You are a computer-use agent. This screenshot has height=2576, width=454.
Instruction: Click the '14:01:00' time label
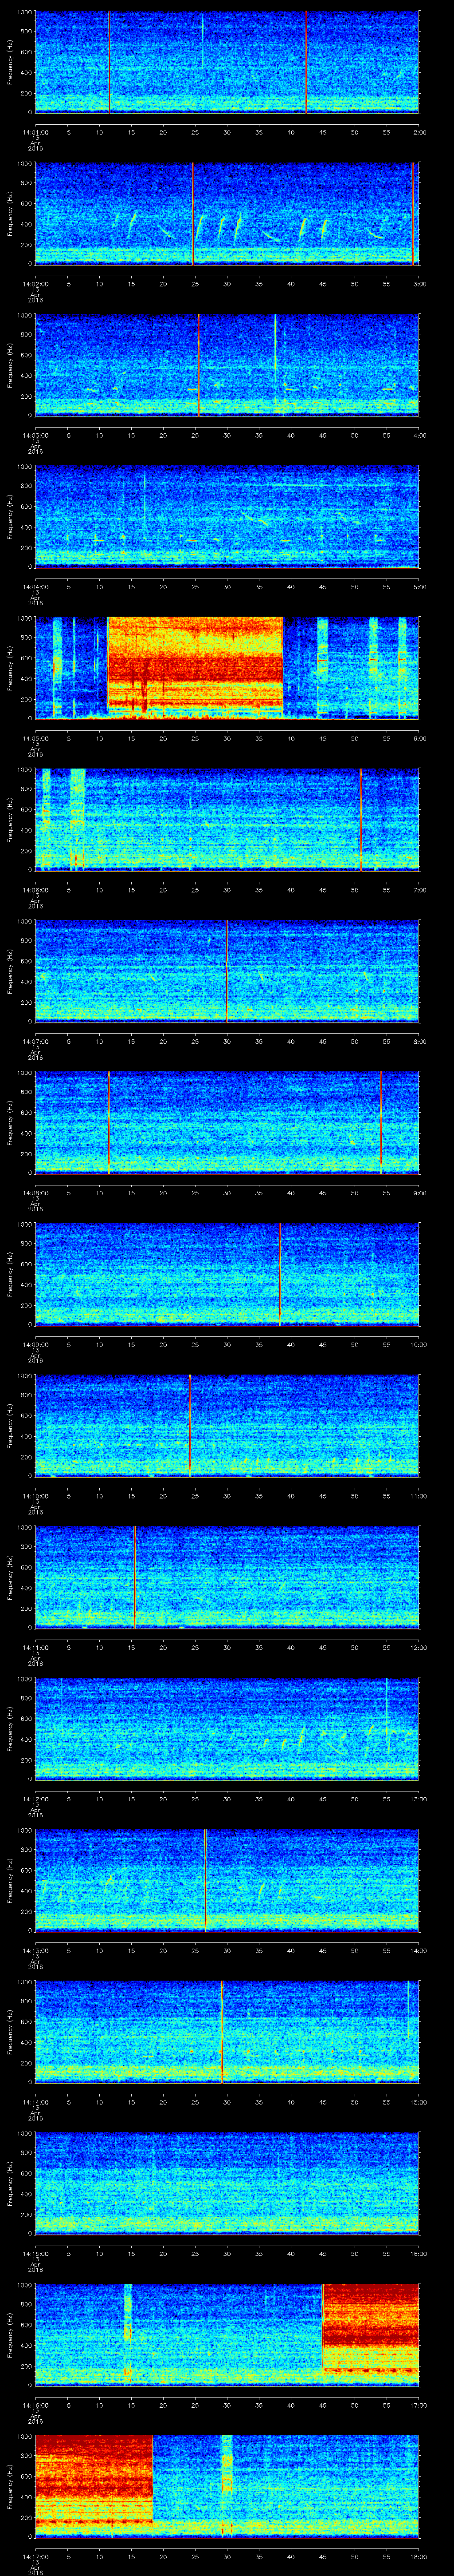[35, 131]
